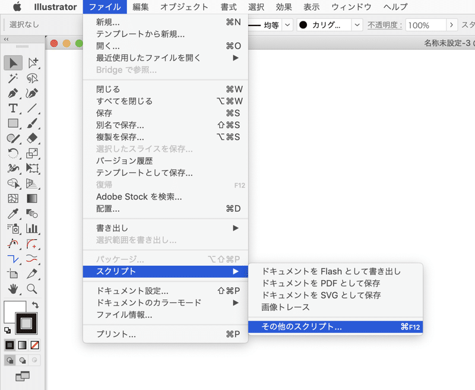Select the Pen tool
Screen dimensions: 475x390
(x=12, y=93)
